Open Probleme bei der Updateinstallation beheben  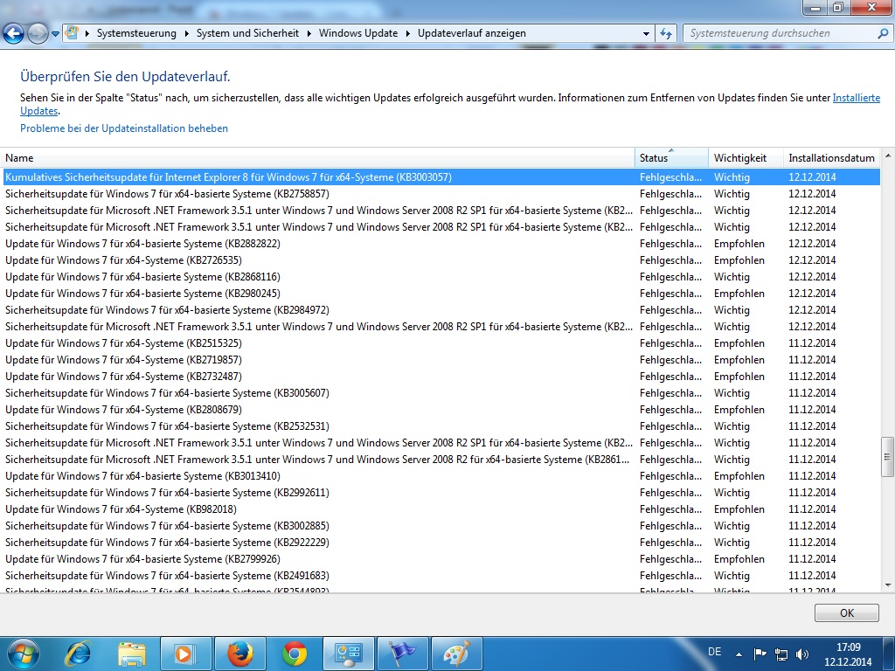[x=124, y=128]
